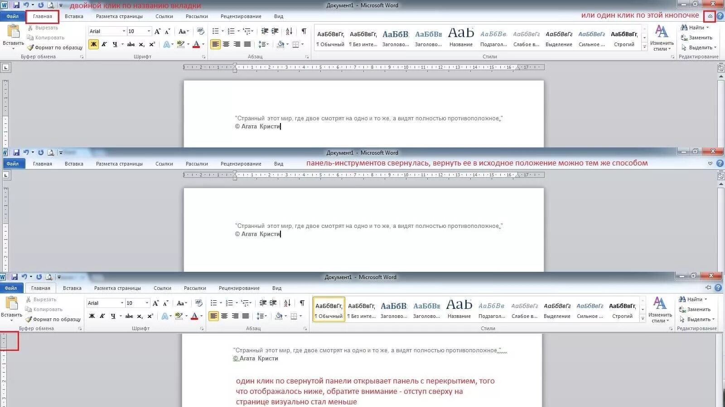
Task: Apply paragraph shading color in top window
Action: point(280,44)
